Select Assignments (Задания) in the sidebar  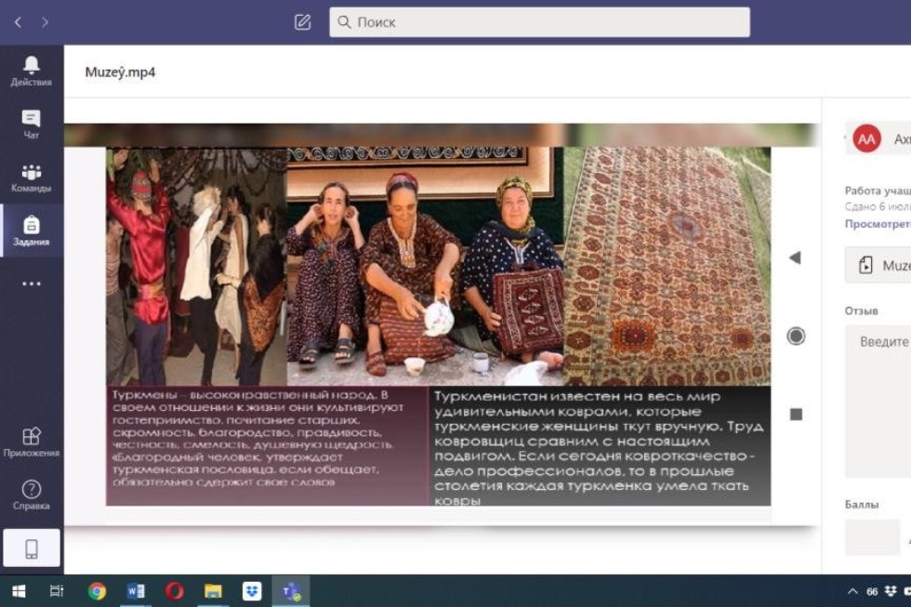point(32,231)
